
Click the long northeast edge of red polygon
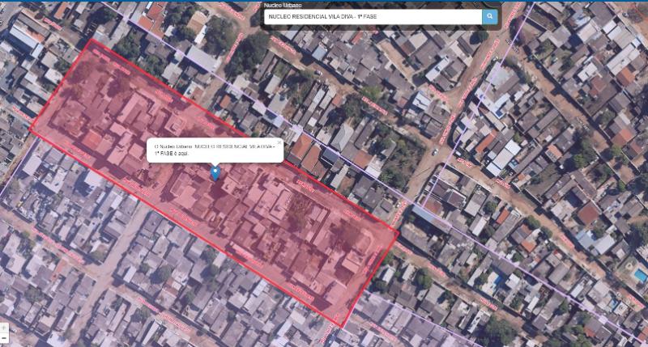pos(243,134)
